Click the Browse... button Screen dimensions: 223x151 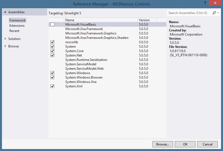(x=163, y=144)
